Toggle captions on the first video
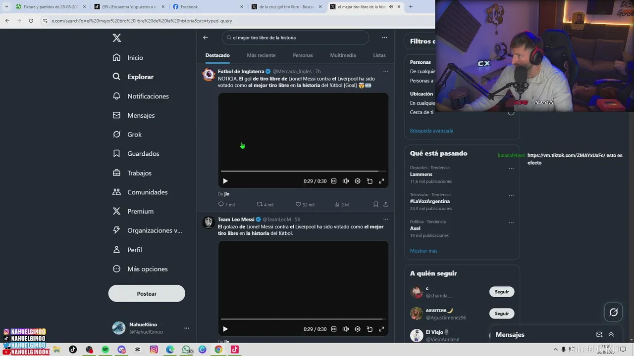The image size is (634, 356). (x=334, y=181)
